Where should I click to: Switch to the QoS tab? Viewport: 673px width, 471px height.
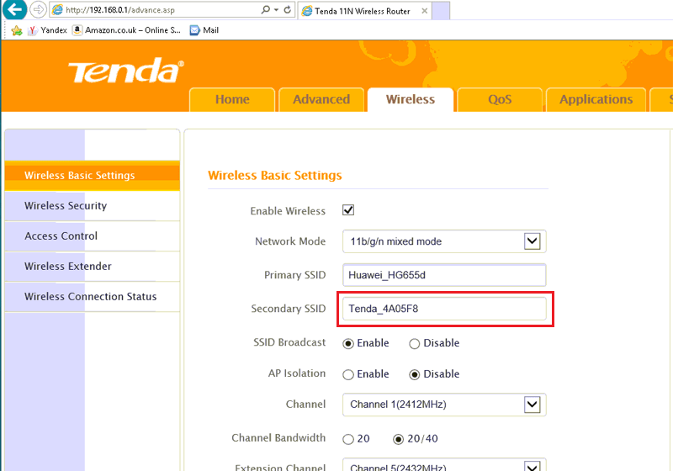[500, 99]
